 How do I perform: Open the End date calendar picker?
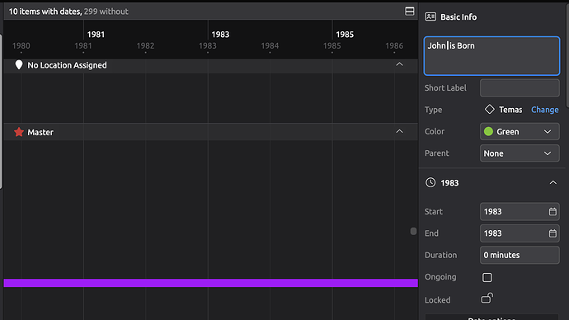point(553,233)
